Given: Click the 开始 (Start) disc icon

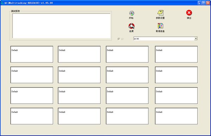Looking at the screenshot, I should 132,13.
